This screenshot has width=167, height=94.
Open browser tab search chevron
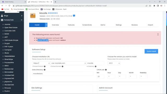150,2
